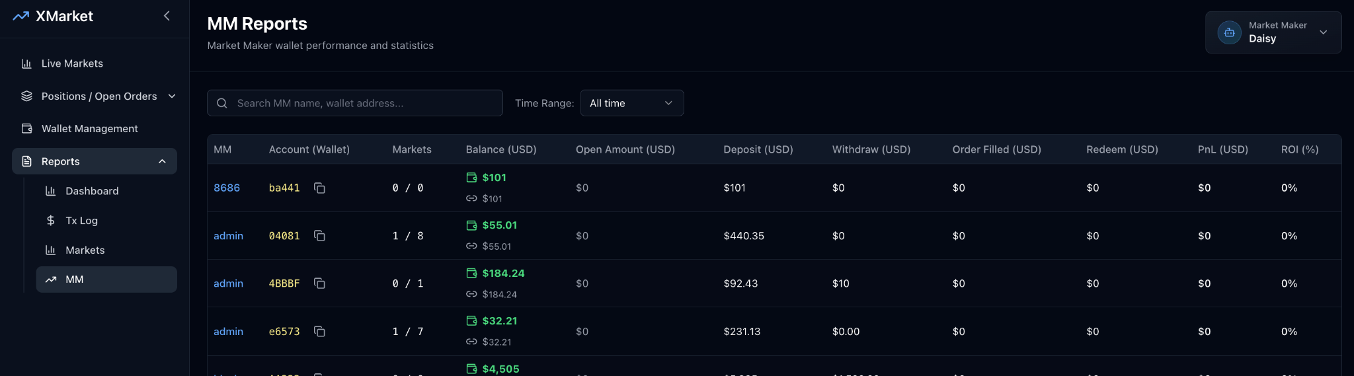Open the Time Range dropdown

click(631, 103)
